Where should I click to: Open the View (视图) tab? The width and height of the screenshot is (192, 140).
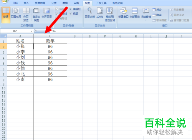click(x=88, y=3)
